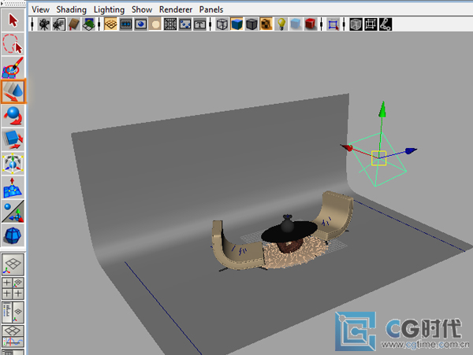The height and width of the screenshot is (355, 473).
Task: Open the Shading menu
Action: pos(72,9)
